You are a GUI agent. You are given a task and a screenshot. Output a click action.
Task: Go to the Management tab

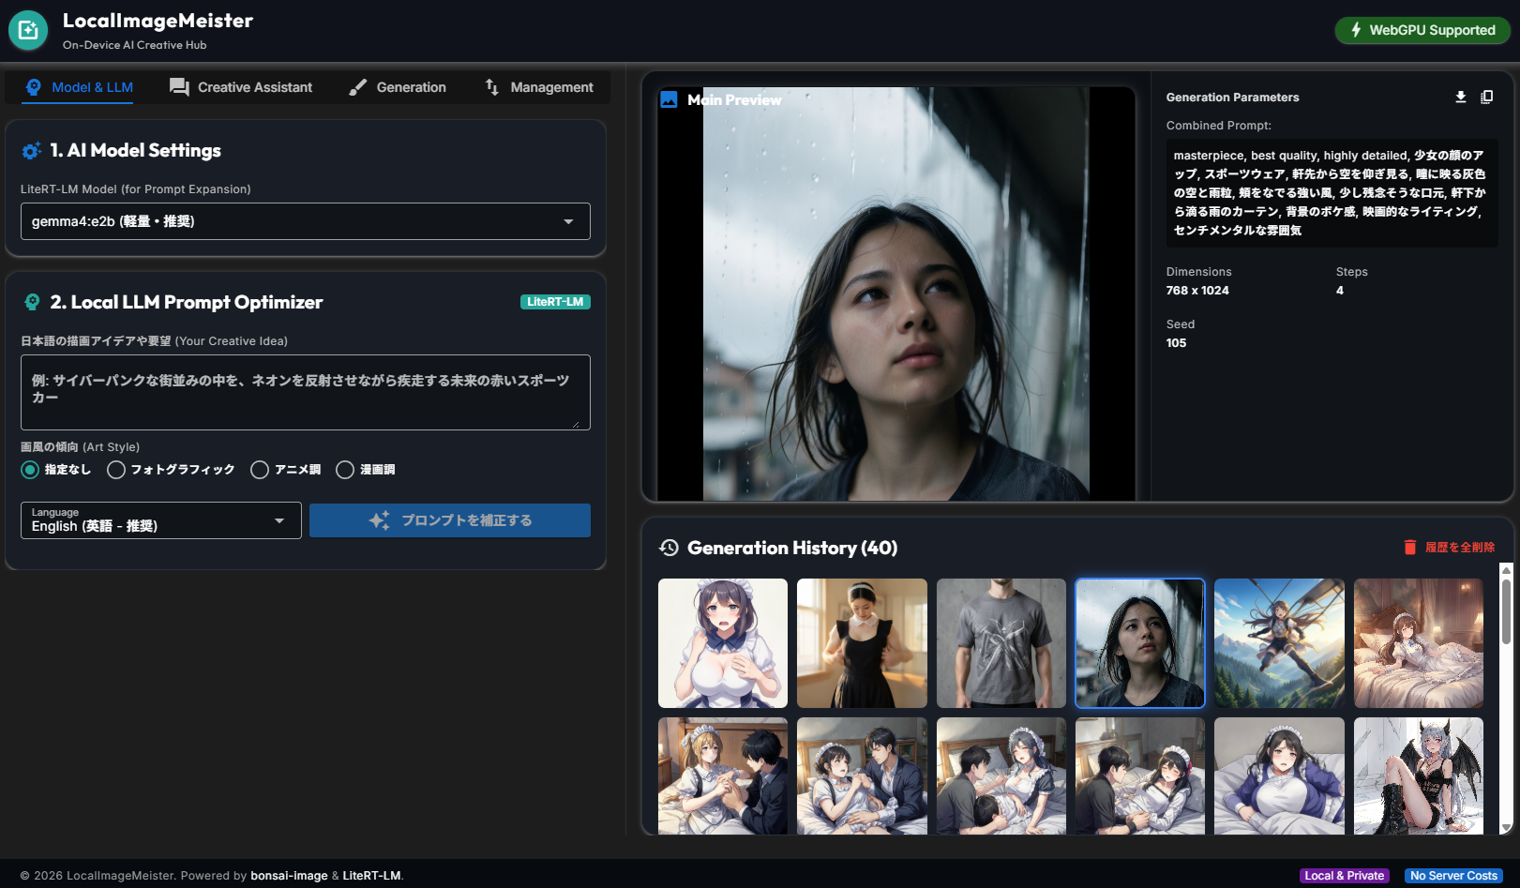(x=539, y=87)
